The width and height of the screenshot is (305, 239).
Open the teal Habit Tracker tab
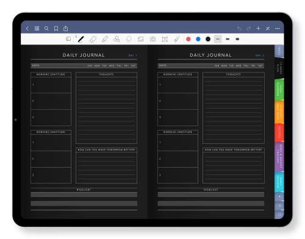click(279, 182)
